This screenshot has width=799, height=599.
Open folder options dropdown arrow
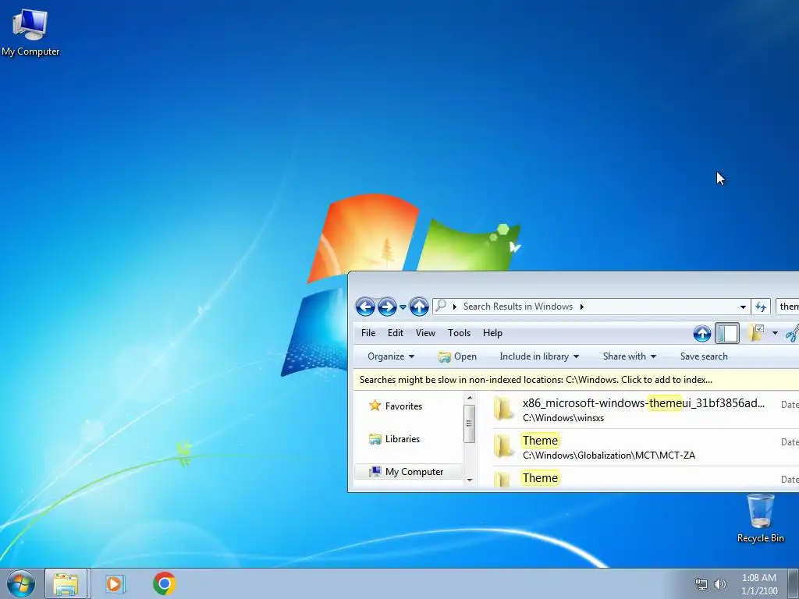[x=775, y=334]
